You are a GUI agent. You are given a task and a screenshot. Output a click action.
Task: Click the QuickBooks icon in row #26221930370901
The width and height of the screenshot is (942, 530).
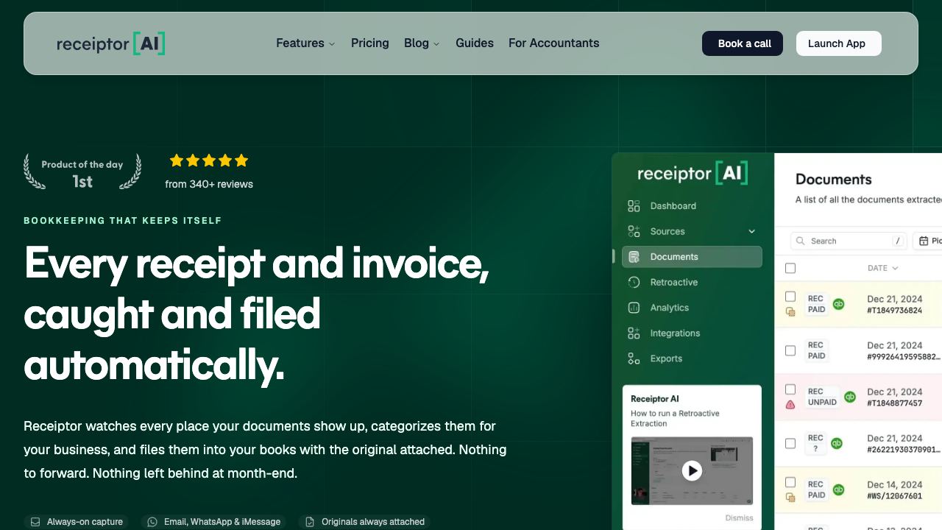tap(837, 443)
